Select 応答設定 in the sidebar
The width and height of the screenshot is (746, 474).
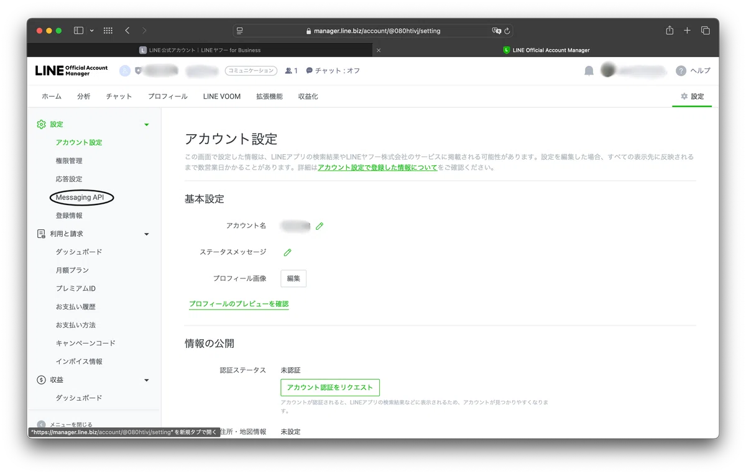[69, 179]
